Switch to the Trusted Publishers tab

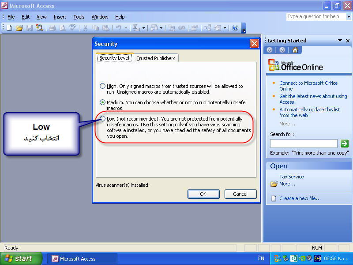pyautogui.click(x=156, y=58)
